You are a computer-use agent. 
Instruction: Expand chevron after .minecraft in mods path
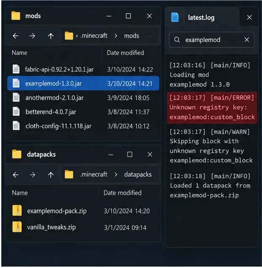[x=116, y=36]
